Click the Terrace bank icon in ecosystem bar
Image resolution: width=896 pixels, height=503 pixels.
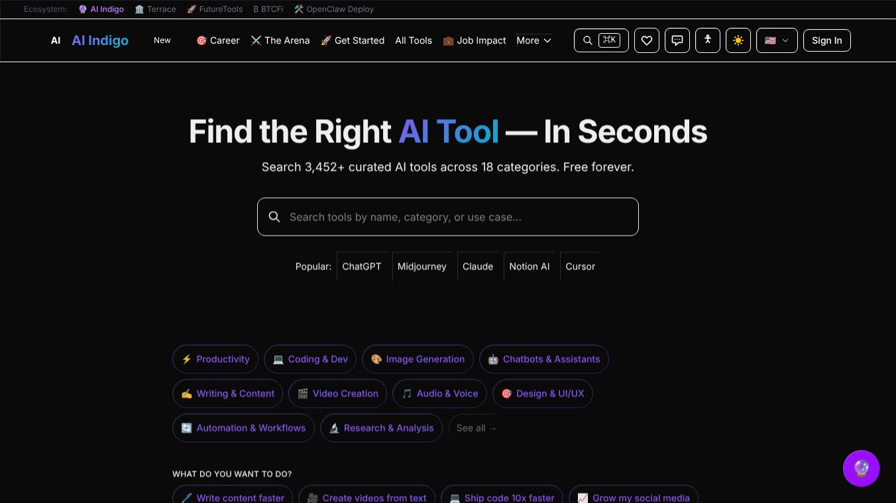click(x=139, y=9)
